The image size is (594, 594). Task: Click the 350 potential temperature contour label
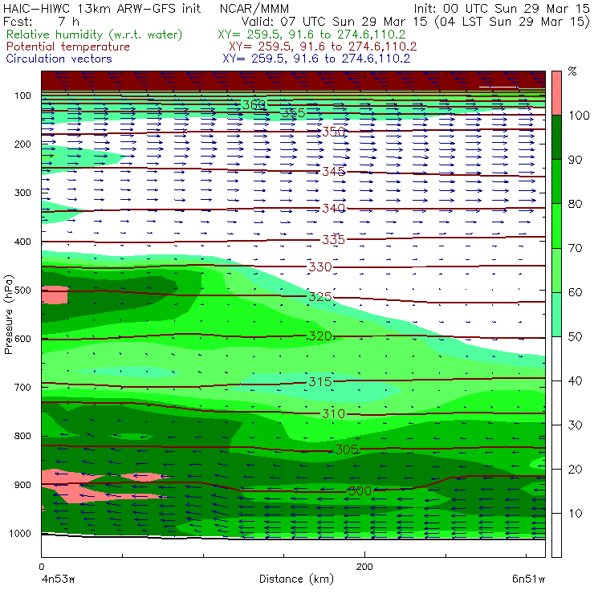tap(333, 132)
